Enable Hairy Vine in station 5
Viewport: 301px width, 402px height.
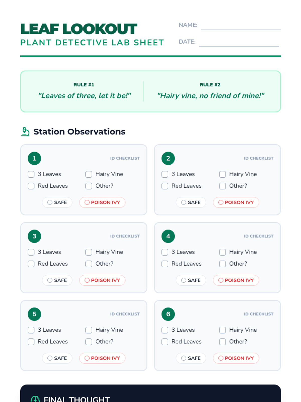click(89, 330)
